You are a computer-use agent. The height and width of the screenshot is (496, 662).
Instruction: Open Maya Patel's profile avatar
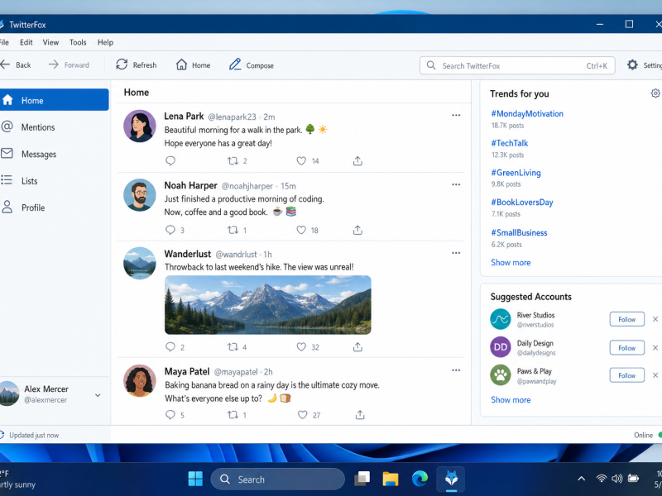pyautogui.click(x=140, y=380)
